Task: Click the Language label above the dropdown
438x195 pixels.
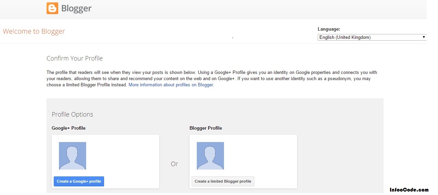Action: pos(329,29)
